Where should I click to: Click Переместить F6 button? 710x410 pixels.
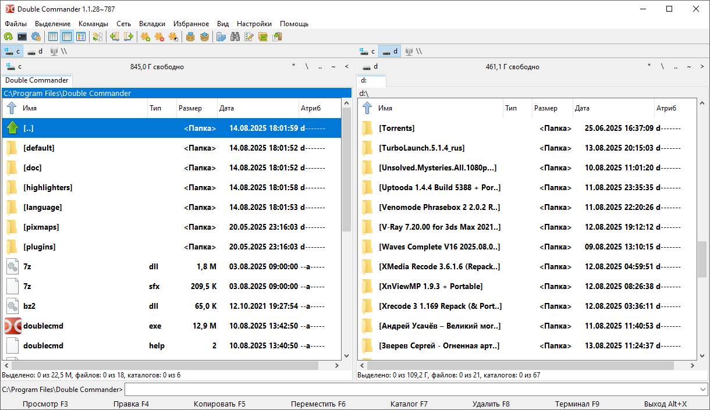point(318,404)
